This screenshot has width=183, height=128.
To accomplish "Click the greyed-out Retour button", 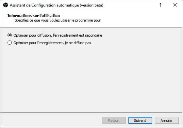I will [114, 120].
